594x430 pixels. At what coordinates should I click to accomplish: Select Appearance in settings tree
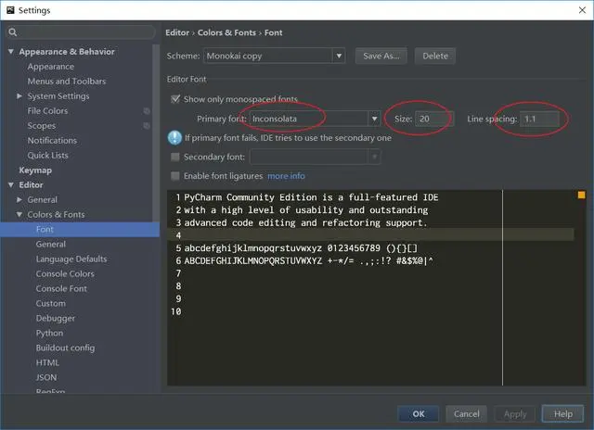(x=51, y=67)
